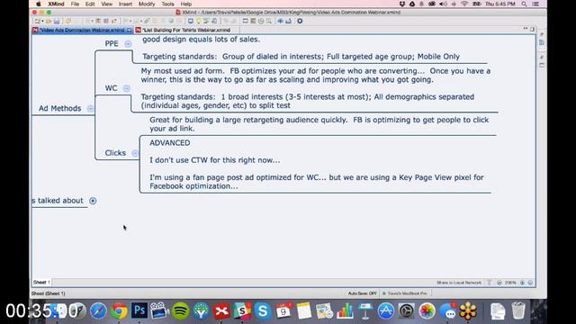Open the Trash in the Dock
576x324 pixels.
[518, 310]
